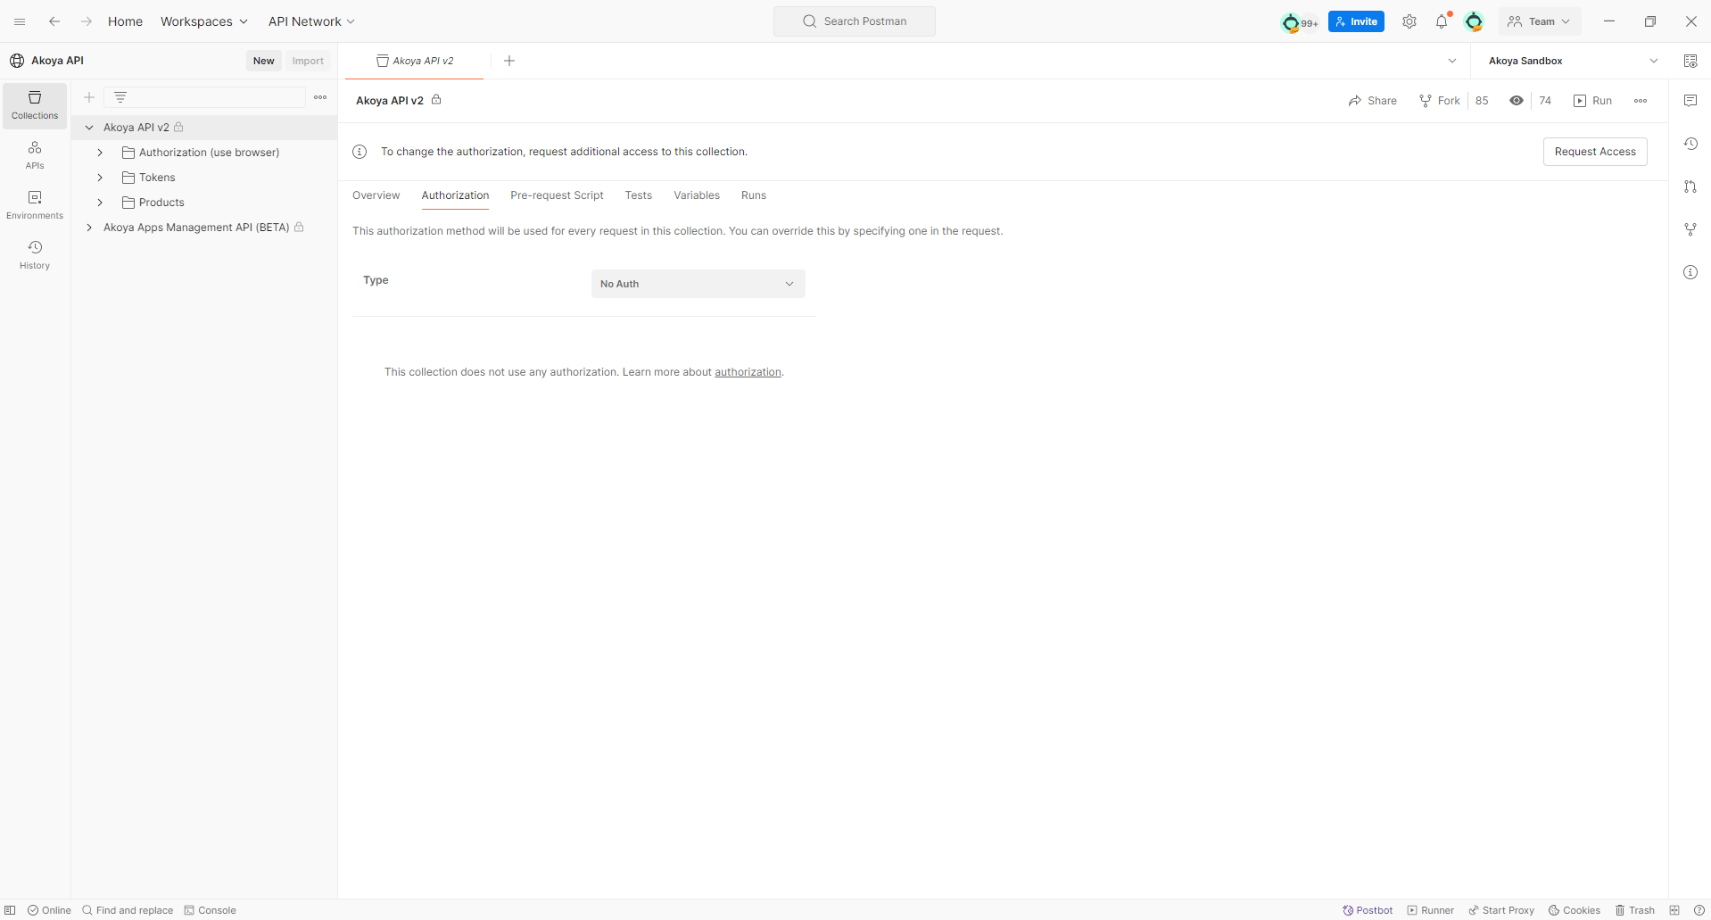
Task: Open the Akoya Sandbox environment selector
Action: (x=1574, y=61)
